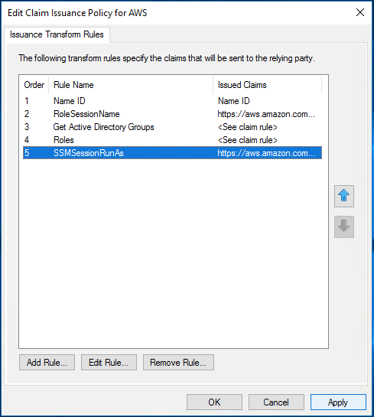
Task: Select the Issuance Transform Rules tab
Action: (57, 34)
